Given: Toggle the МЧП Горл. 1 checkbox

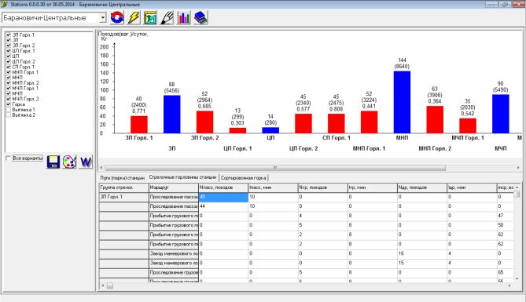Looking at the screenshot, I should [9, 88].
